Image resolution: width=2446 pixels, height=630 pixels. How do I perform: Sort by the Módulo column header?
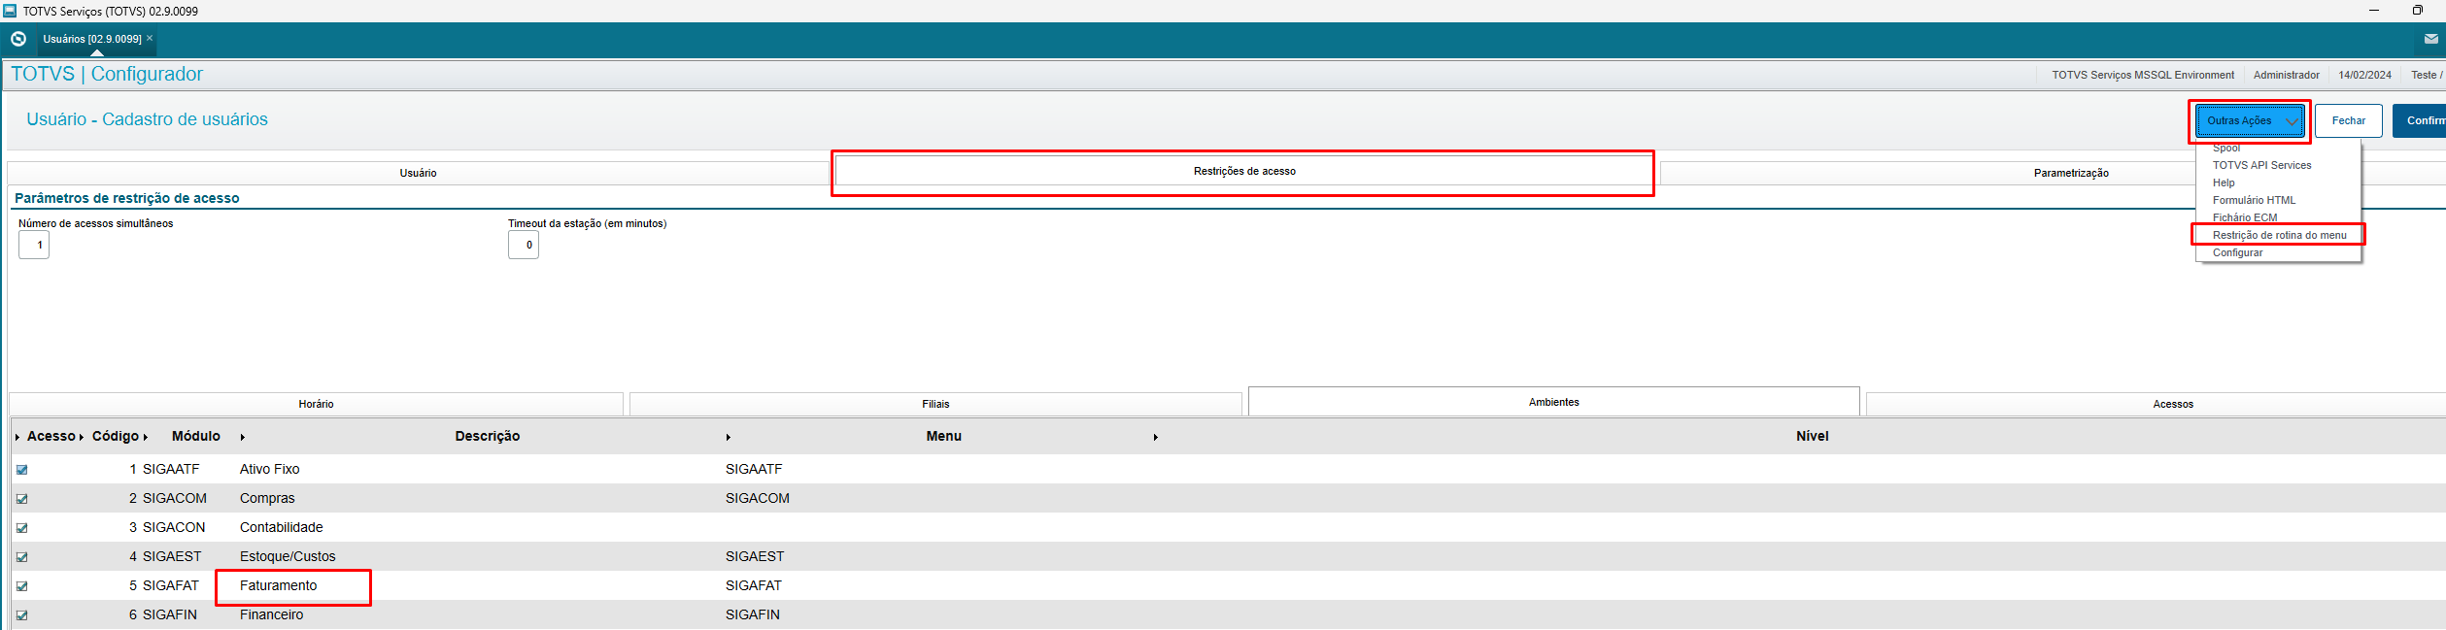pyautogui.click(x=196, y=437)
